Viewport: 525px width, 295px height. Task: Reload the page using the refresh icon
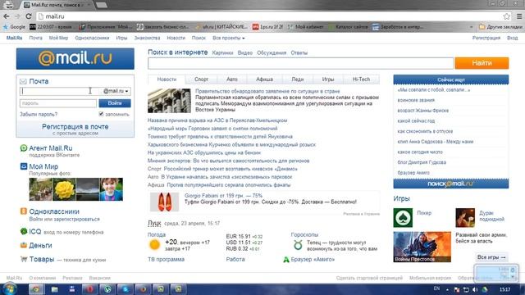tap(29, 16)
